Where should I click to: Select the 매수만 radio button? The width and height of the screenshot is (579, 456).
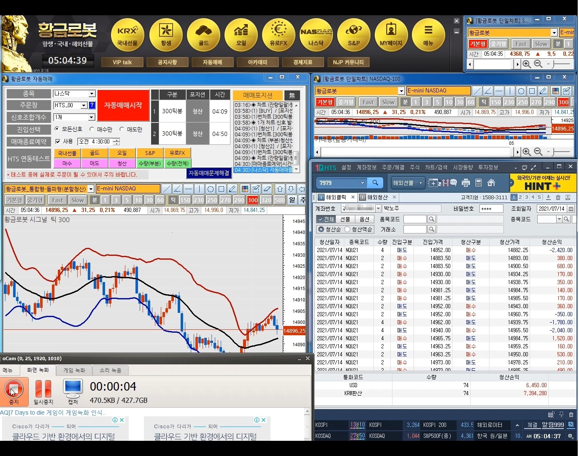(92, 129)
